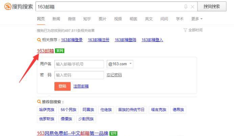Click related search 163邮箱注册
The width and height of the screenshot is (234, 136).
pos(98,40)
